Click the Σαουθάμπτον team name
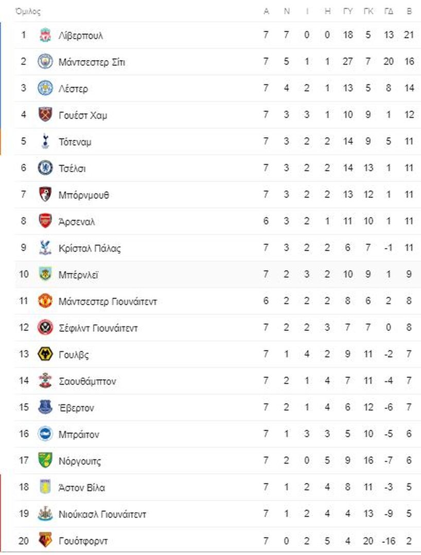This screenshot has height=555, width=421. tap(87, 381)
